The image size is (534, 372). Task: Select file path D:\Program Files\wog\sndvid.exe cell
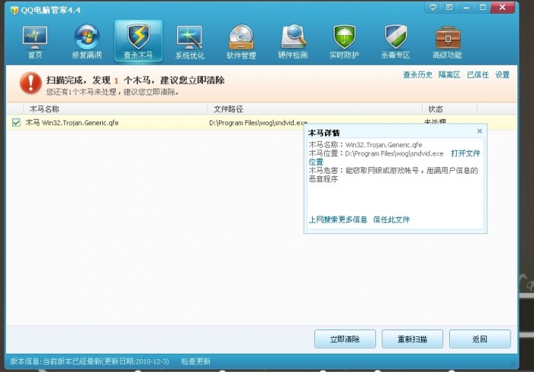(x=258, y=123)
